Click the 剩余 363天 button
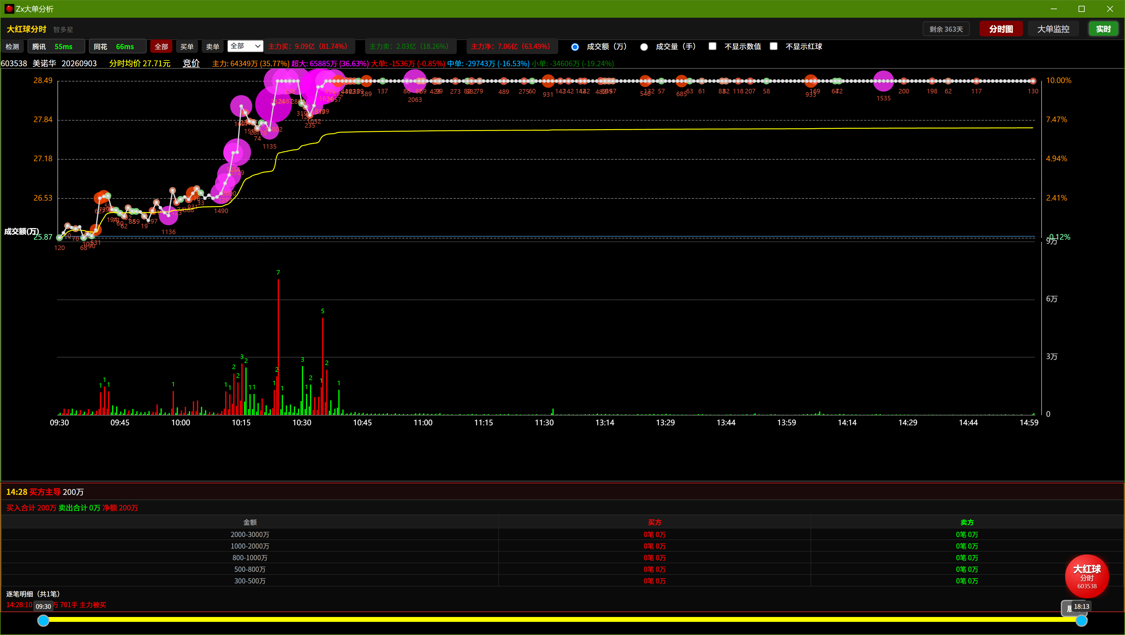1125x635 pixels. tap(946, 29)
